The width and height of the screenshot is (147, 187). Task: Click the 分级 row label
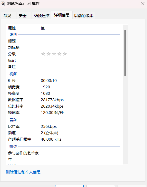(12, 54)
